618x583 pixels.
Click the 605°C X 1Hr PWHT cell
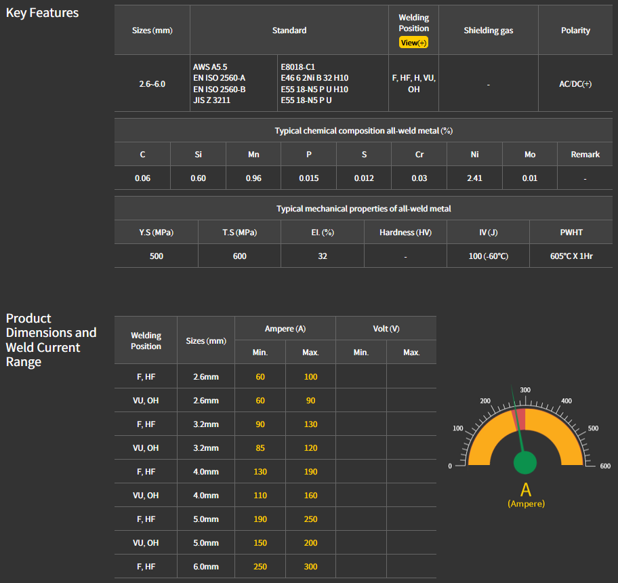point(571,256)
